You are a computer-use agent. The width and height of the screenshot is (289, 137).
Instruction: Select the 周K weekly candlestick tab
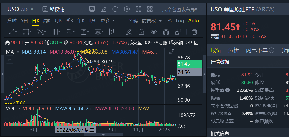(47, 21)
